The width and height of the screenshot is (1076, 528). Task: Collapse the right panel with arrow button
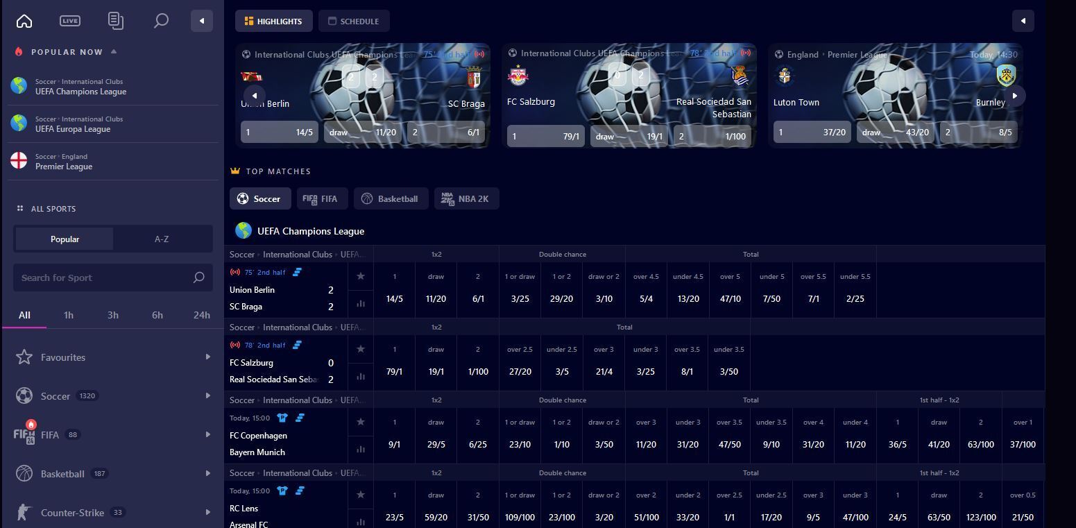coord(1023,21)
